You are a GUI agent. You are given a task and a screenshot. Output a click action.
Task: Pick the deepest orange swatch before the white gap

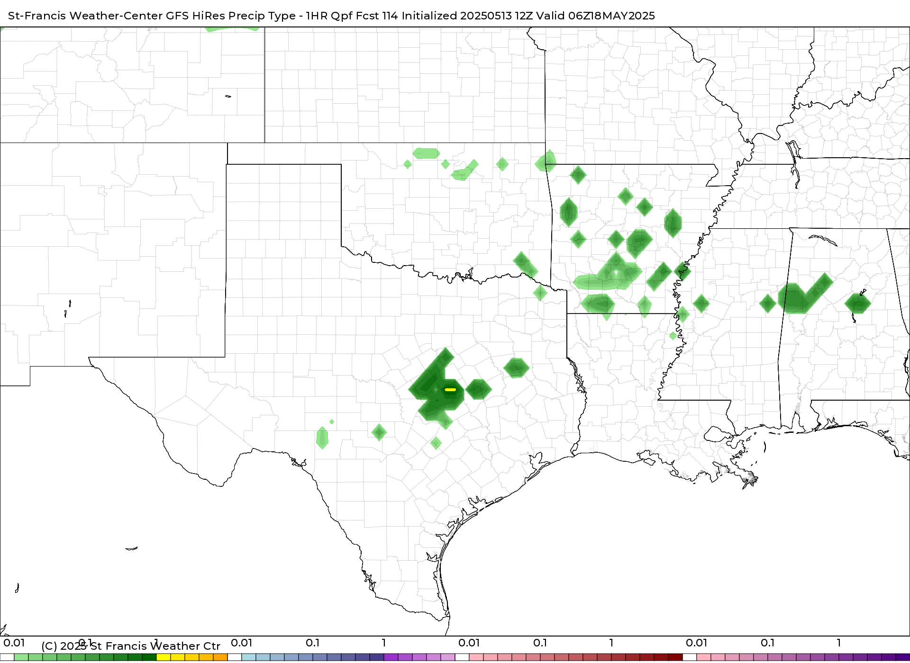point(220,657)
